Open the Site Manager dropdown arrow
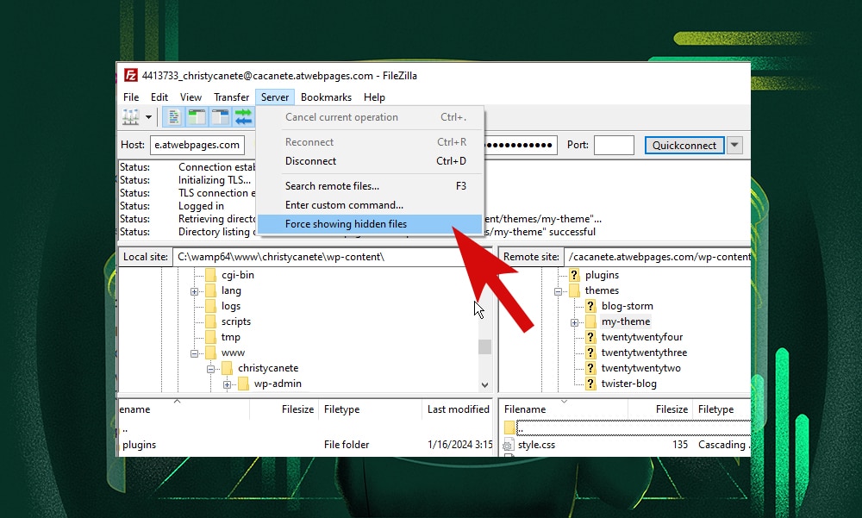The image size is (862, 518). pos(148,117)
